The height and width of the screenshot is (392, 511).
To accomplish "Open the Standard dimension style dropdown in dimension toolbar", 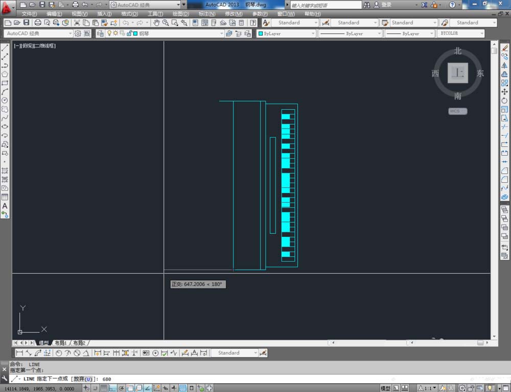I will pyautogui.click(x=235, y=353).
